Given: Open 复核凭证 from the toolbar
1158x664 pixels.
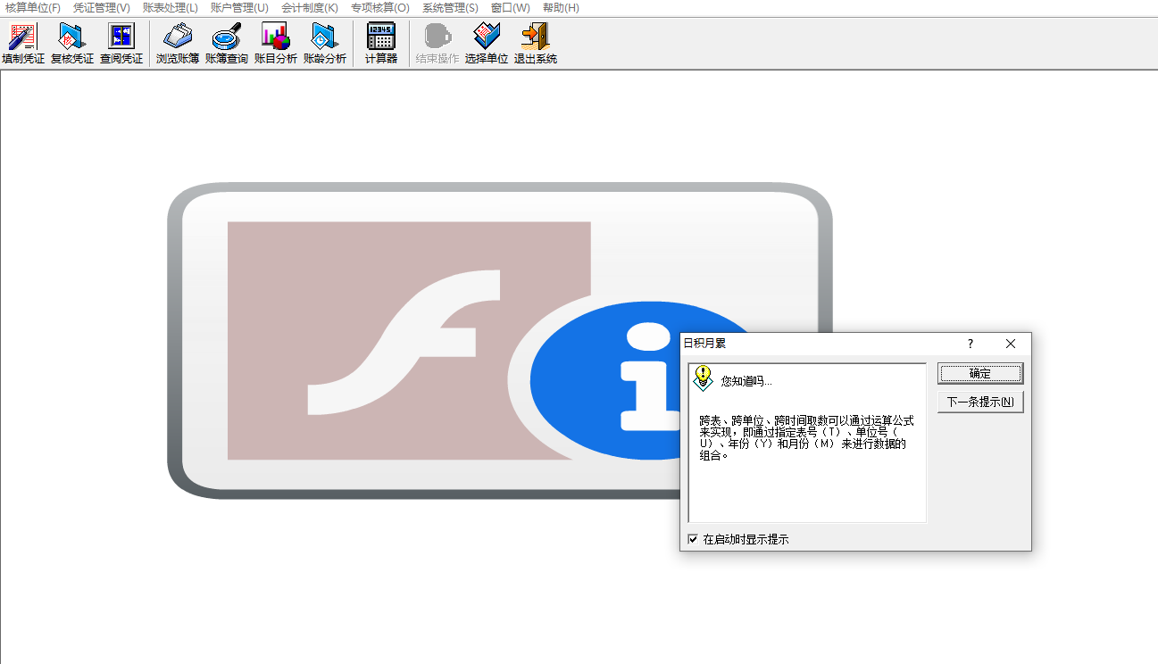Looking at the screenshot, I should pos(72,43).
